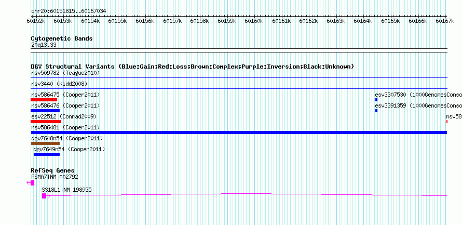This screenshot has width=462, height=225.
Task: Select the long blue nsv586481 gain bar
Action: point(239,133)
